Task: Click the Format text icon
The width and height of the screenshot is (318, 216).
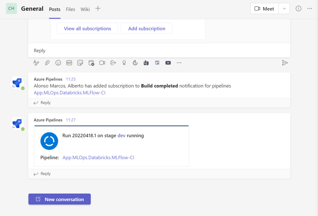Action: (36, 63)
